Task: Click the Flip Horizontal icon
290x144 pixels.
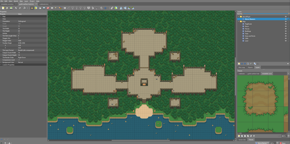Action: click(x=121, y=8)
